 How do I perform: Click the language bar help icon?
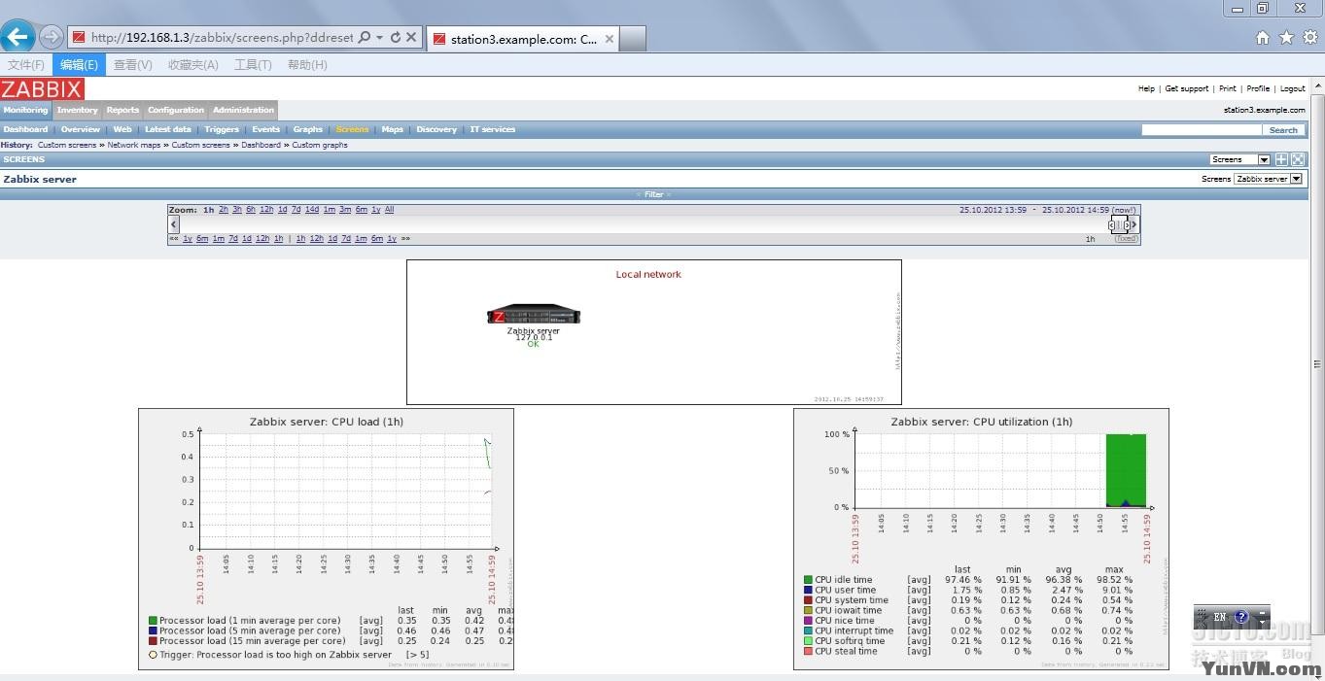(1241, 617)
